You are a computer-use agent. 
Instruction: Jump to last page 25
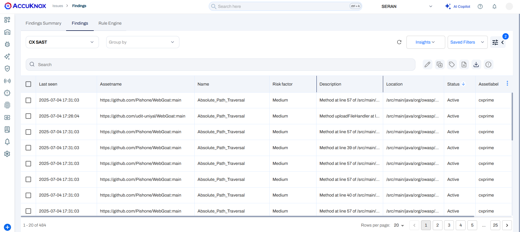495,225
